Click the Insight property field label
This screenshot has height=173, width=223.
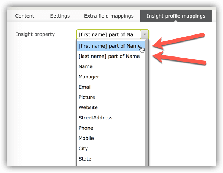[35, 34]
